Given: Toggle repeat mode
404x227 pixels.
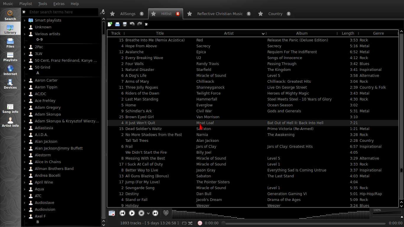Looking at the screenshot, I should (184, 223).
